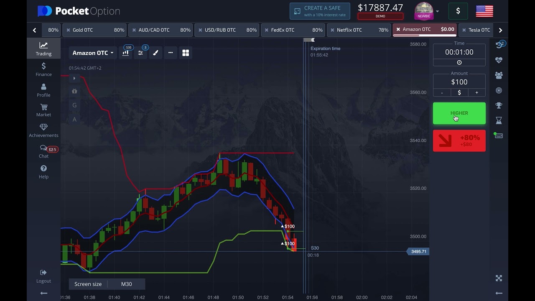Click the Pocket Option logo

(79, 11)
